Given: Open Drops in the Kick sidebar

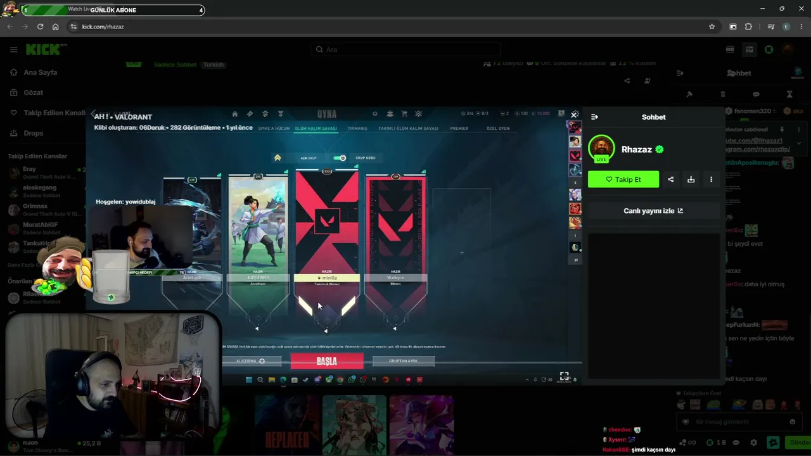Looking at the screenshot, I should 34,133.
